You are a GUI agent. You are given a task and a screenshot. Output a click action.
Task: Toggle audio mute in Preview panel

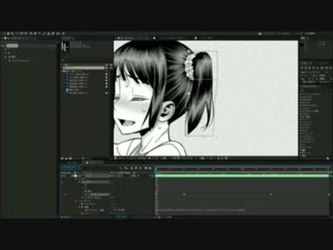coord(322,68)
